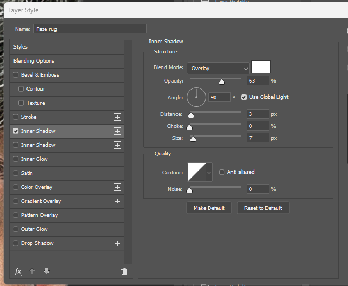Click the Opacity value field showing 63
This screenshot has height=286, width=348.
tap(258, 80)
